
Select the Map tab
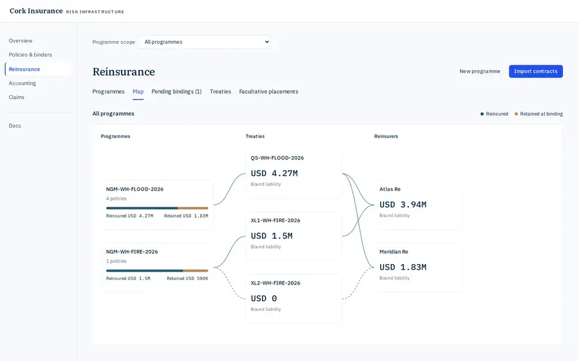coord(138,91)
